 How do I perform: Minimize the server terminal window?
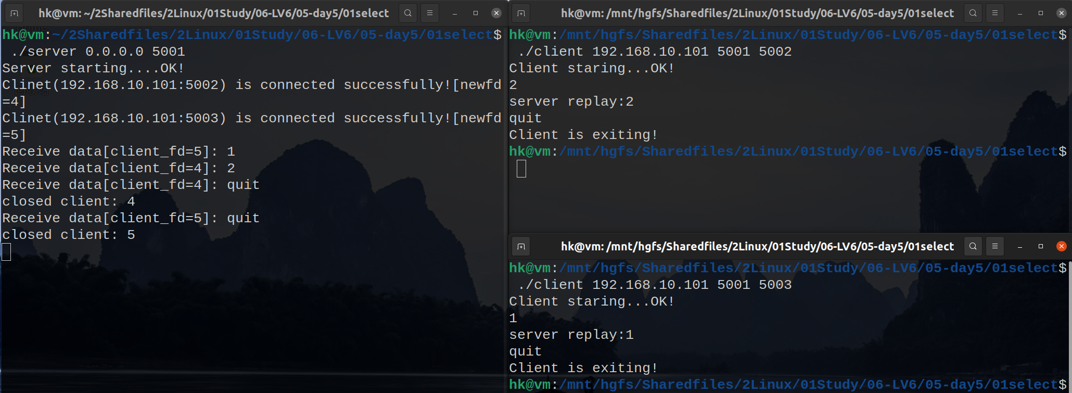coord(455,13)
